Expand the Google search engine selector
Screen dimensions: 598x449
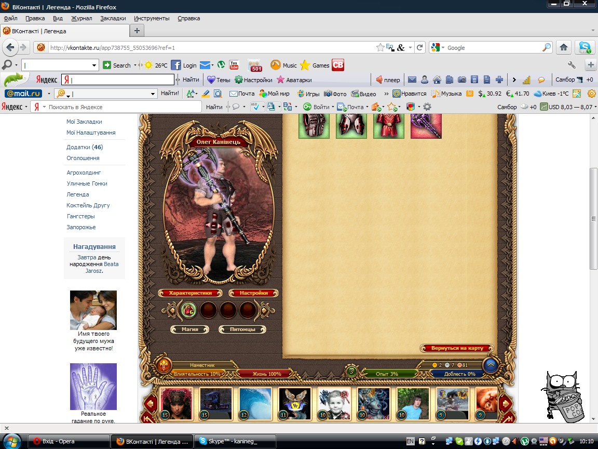(443, 47)
